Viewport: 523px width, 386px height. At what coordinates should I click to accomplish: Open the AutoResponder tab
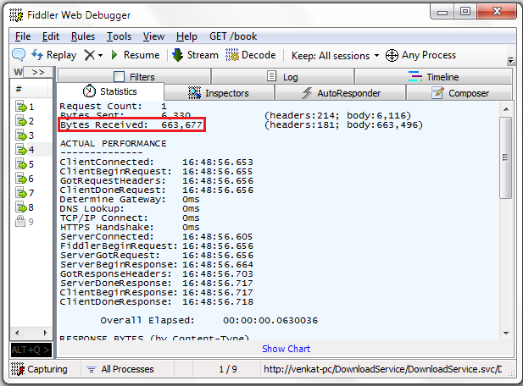(340, 93)
